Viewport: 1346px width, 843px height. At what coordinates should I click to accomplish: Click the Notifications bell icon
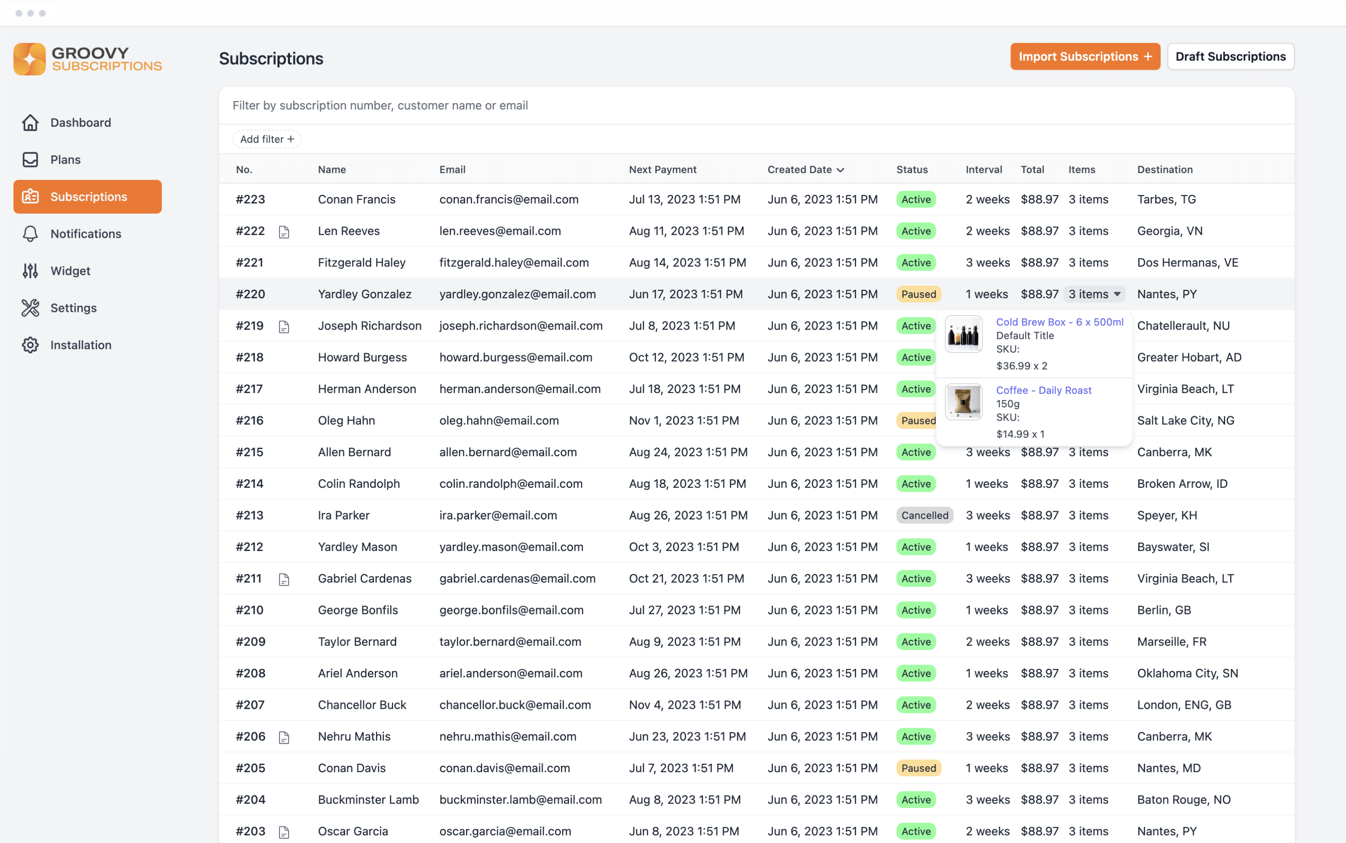[30, 234]
